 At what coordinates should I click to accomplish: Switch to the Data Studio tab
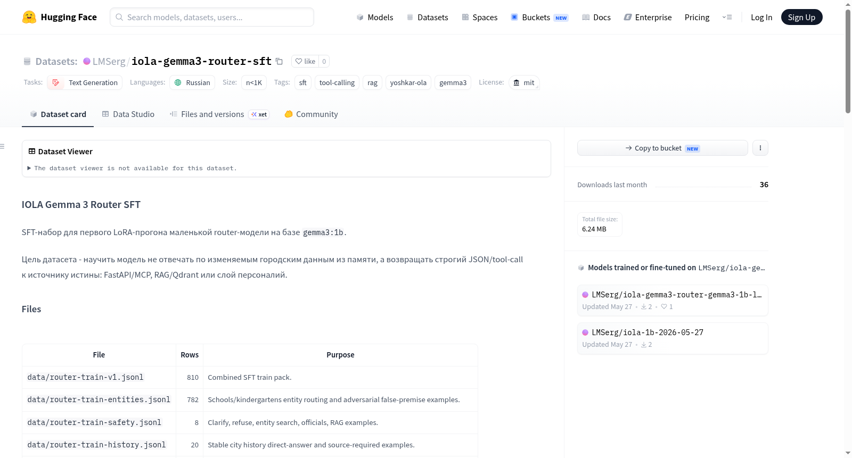coord(128,114)
